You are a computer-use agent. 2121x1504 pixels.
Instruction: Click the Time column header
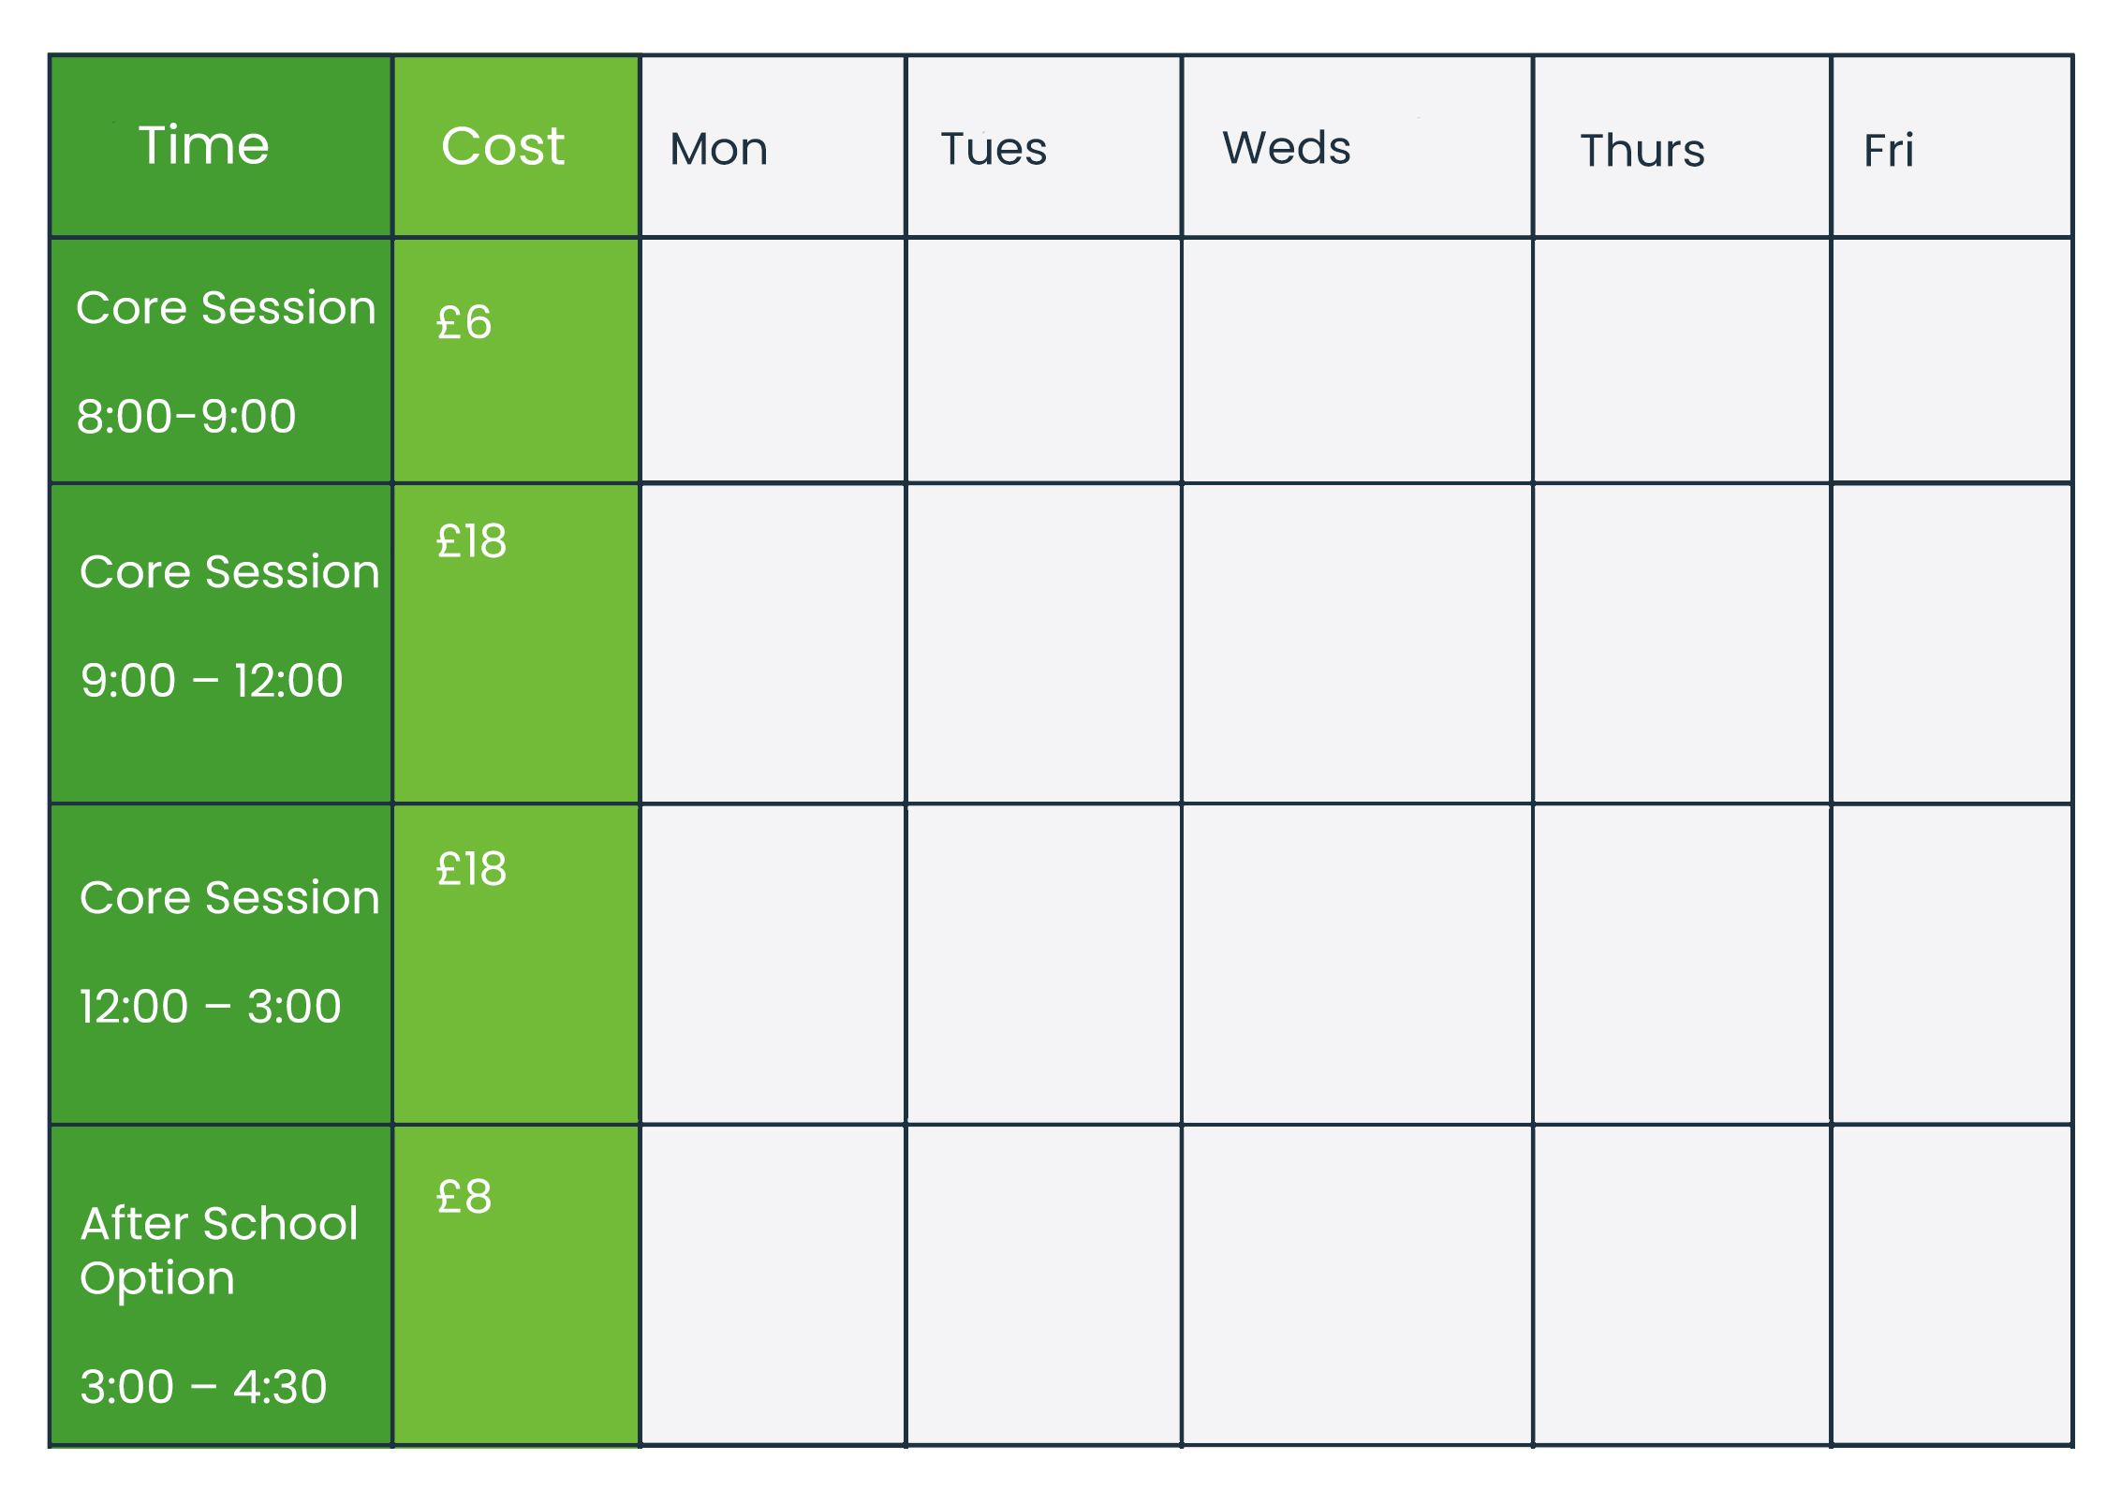pos(204,146)
